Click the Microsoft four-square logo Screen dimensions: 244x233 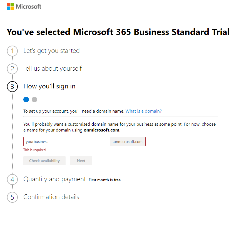point(10,6)
